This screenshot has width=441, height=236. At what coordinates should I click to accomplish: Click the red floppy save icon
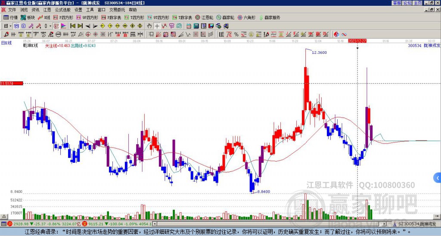point(211,26)
